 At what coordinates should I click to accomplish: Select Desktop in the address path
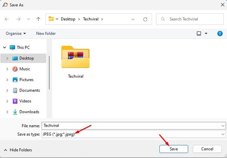(x=68, y=19)
